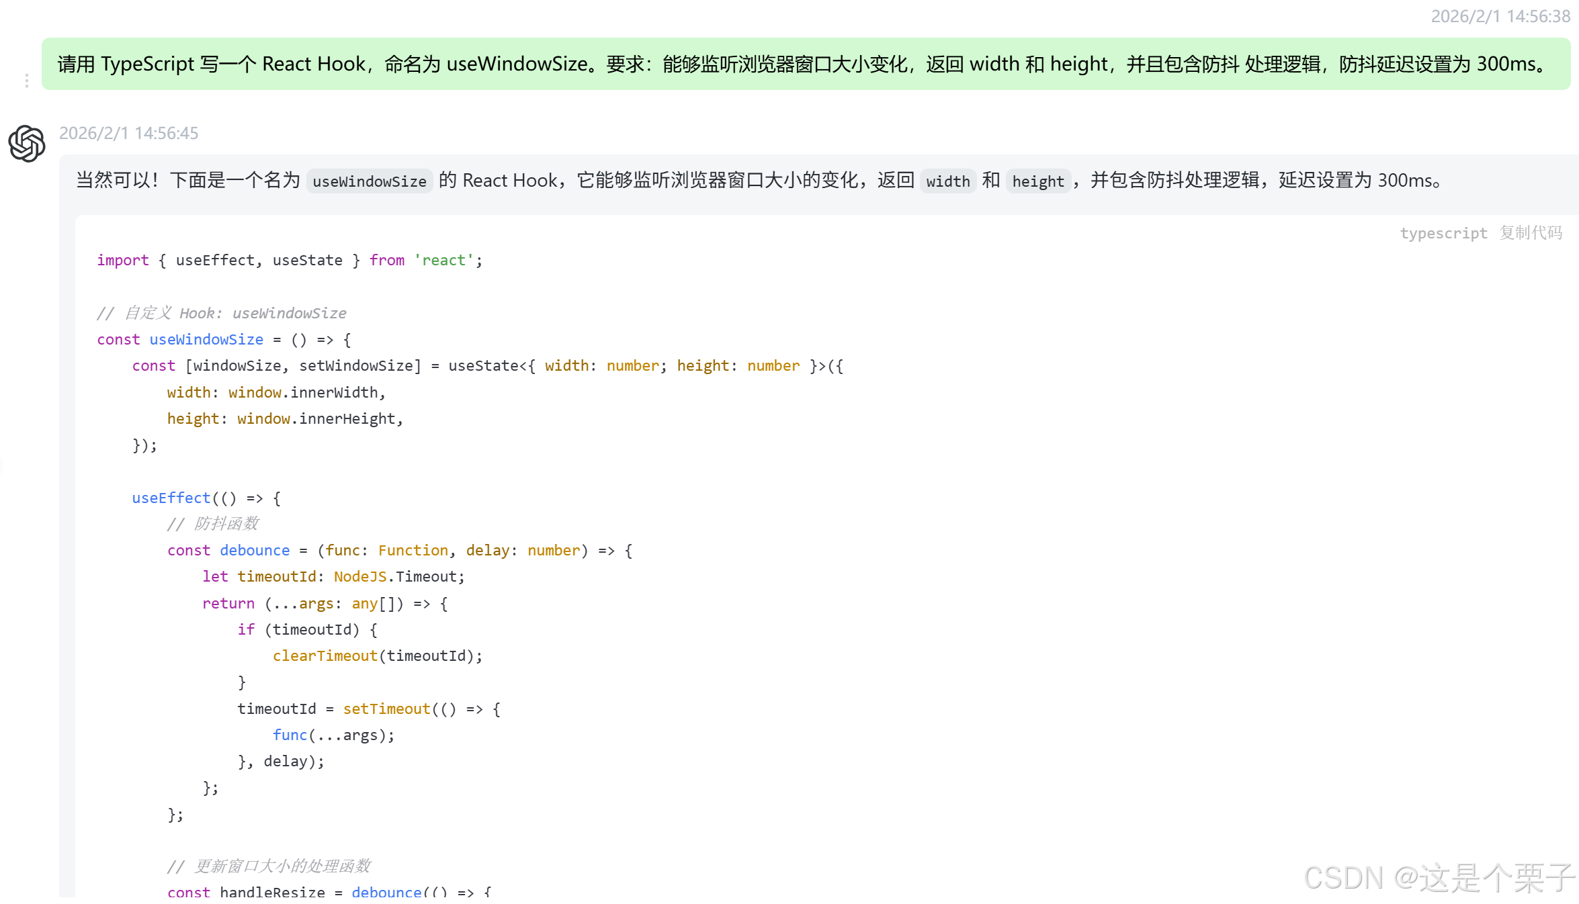
Task: Click the width inline code chip
Action: 947,181
